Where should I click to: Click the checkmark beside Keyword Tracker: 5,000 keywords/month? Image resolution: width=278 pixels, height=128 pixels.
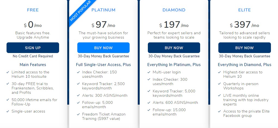pos(149,91)
